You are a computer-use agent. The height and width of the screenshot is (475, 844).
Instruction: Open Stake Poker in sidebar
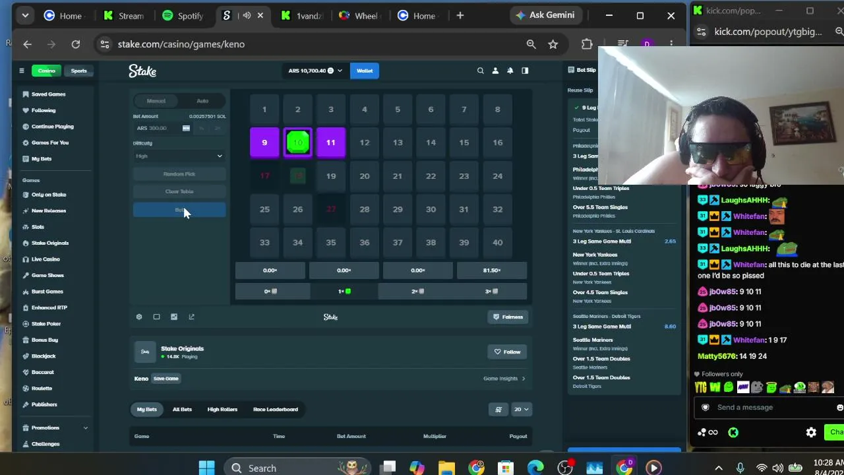pyautogui.click(x=45, y=324)
